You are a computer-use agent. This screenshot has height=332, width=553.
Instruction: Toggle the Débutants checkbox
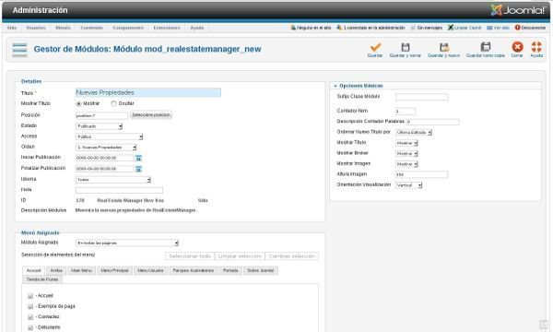[30, 327]
